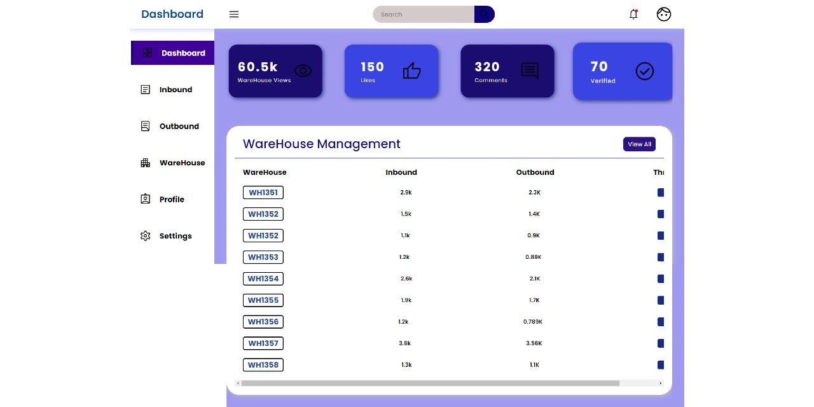Open the user profile avatar
The width and height of the screenshot is (814, 407).
pos(663,14)
